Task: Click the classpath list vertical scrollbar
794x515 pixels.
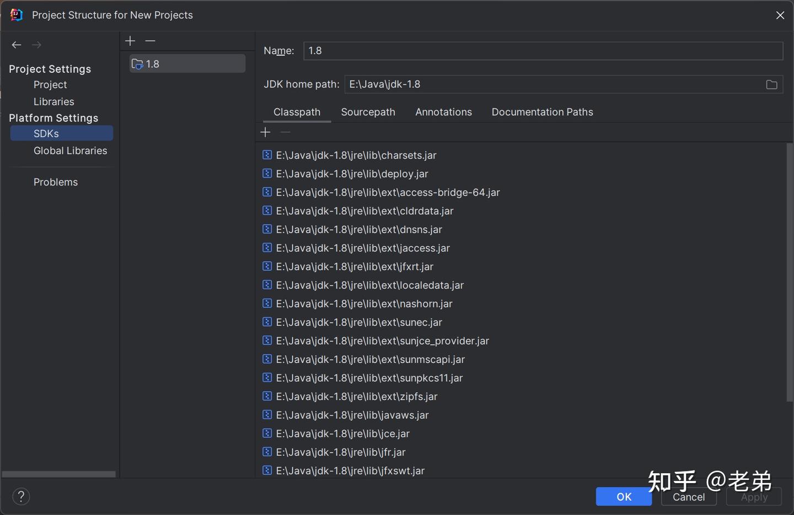Action: 789,272
